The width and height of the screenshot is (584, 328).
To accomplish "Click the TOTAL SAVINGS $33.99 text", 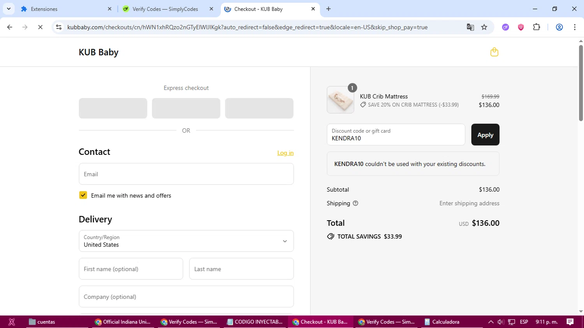I will coord(369,237).
